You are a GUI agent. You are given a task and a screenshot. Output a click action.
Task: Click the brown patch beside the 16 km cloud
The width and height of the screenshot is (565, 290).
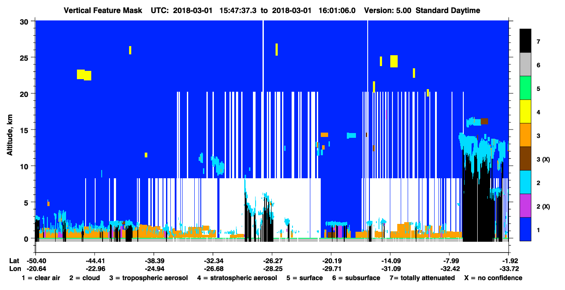(484, 121)
